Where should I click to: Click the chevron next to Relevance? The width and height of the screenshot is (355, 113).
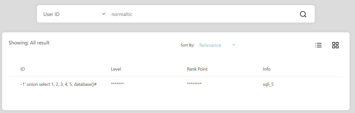tap(234, 45)
